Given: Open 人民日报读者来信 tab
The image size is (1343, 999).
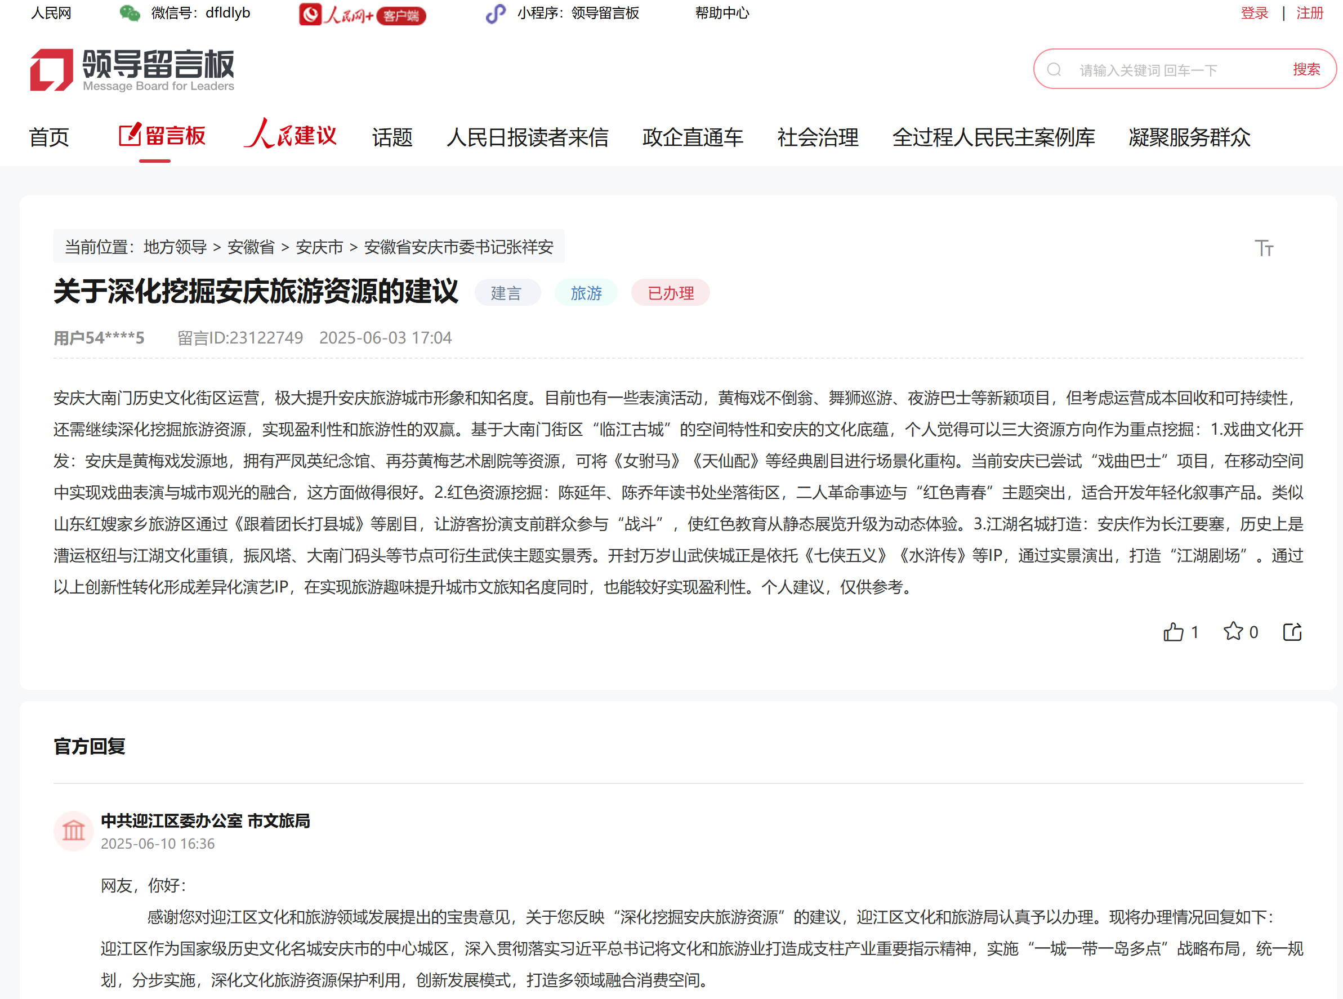Looking at the screenshot, I should click(x=527, y=137).
